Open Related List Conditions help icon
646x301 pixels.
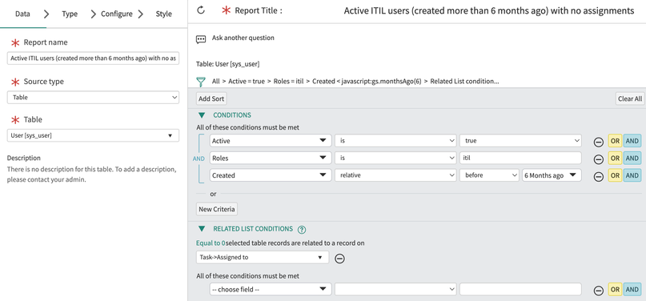(x=302, y=230)
